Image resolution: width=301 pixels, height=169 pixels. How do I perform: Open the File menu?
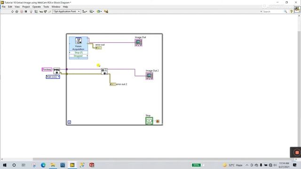point(3,7)
